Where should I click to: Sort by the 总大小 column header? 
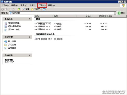pos(84,16)
